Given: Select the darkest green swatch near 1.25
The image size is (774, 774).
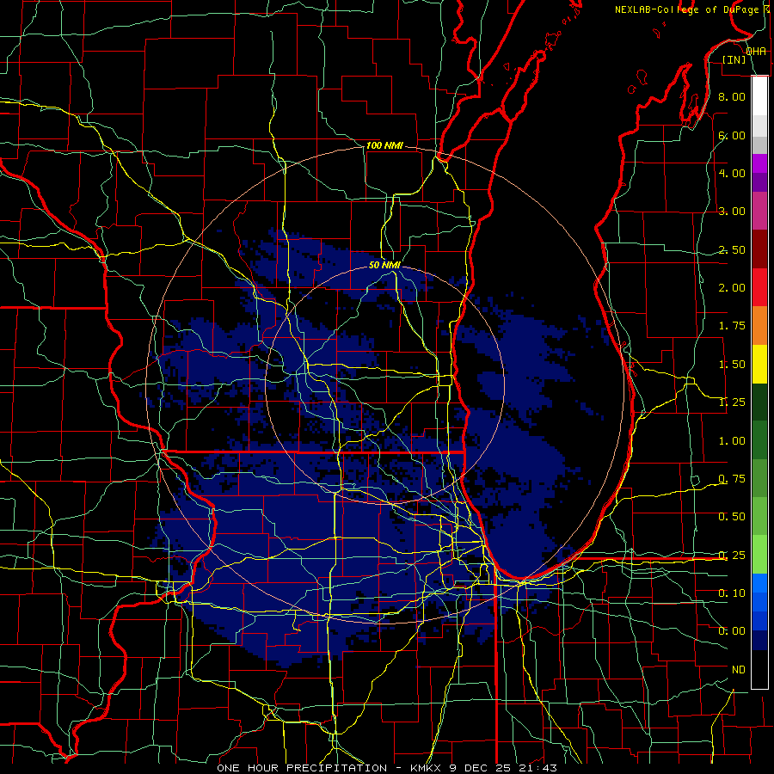Looking at the screenshot, I should pyautogui.click(x=759, y=402).
